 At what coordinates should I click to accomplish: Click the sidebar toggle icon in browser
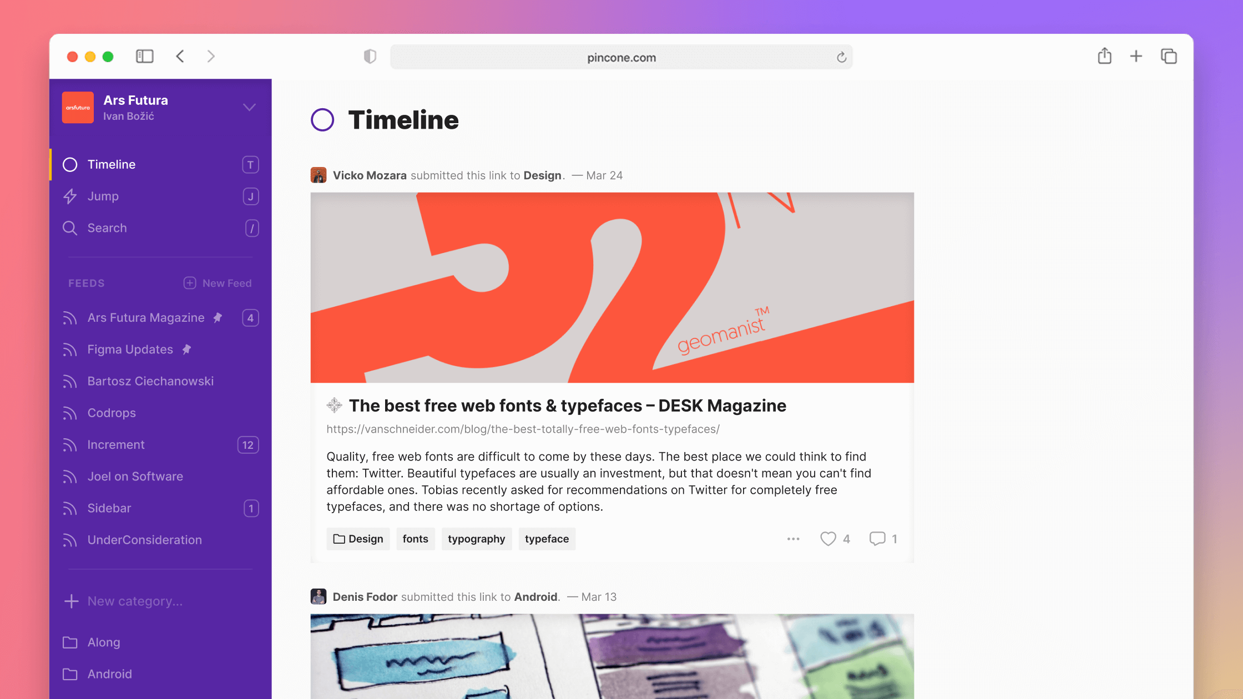coord(145,55)
